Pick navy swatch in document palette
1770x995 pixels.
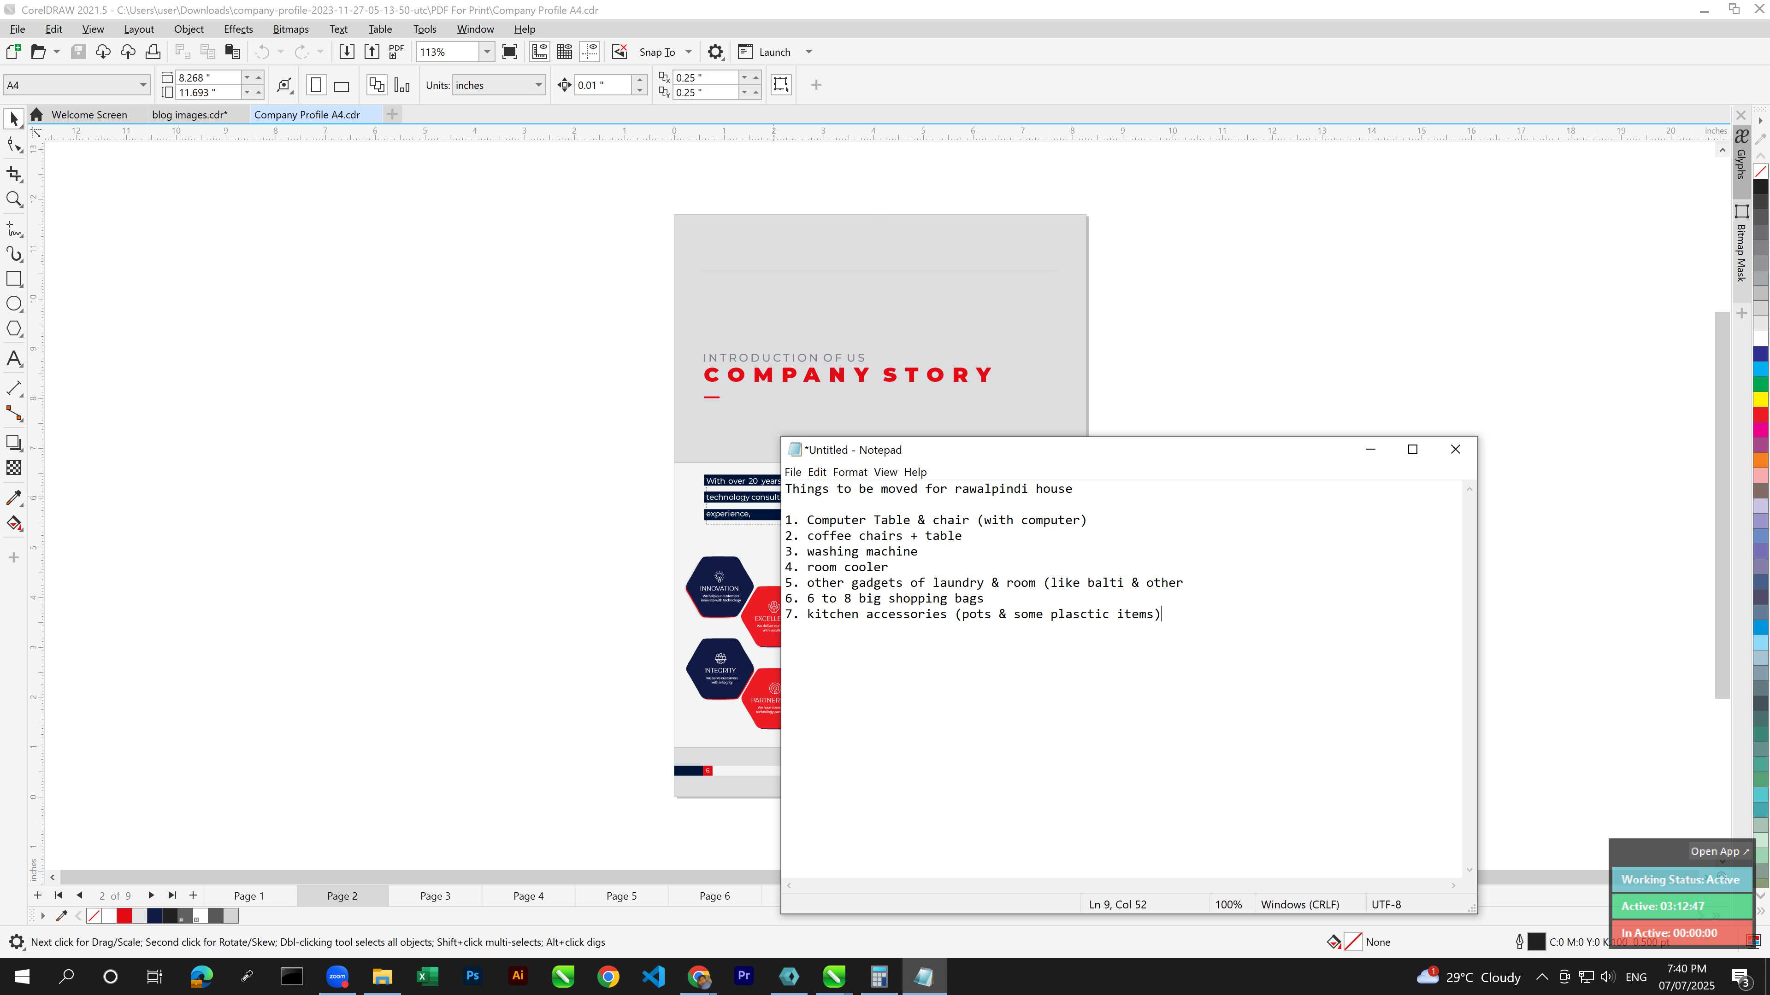(x=154, y=916)
